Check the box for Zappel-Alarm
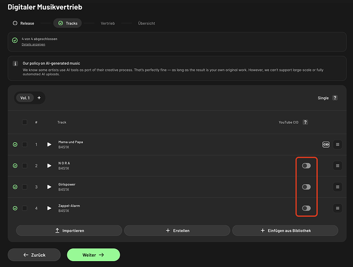Screen dimensions: 353x267 click(25, 208)
